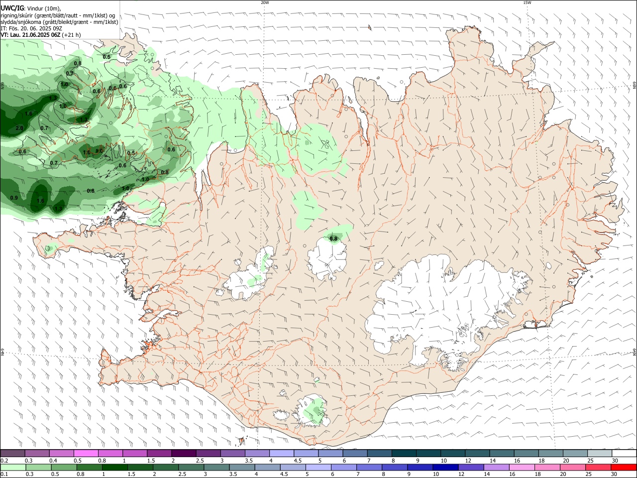Click the top-row slate blue swatch between 6 and 7
The height and width of the screenshot is (478, 637).
355,454
